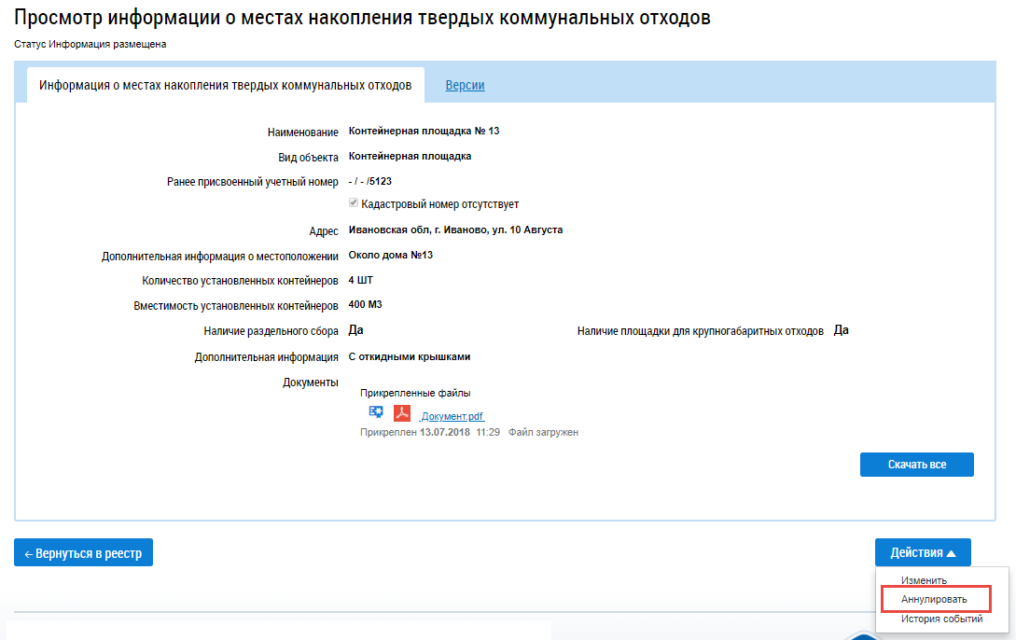The width and height of the screenshot is (1016, 640).
Task: Toggle the Кадастровый номер отсутствует checkbox
Action: 354,202
